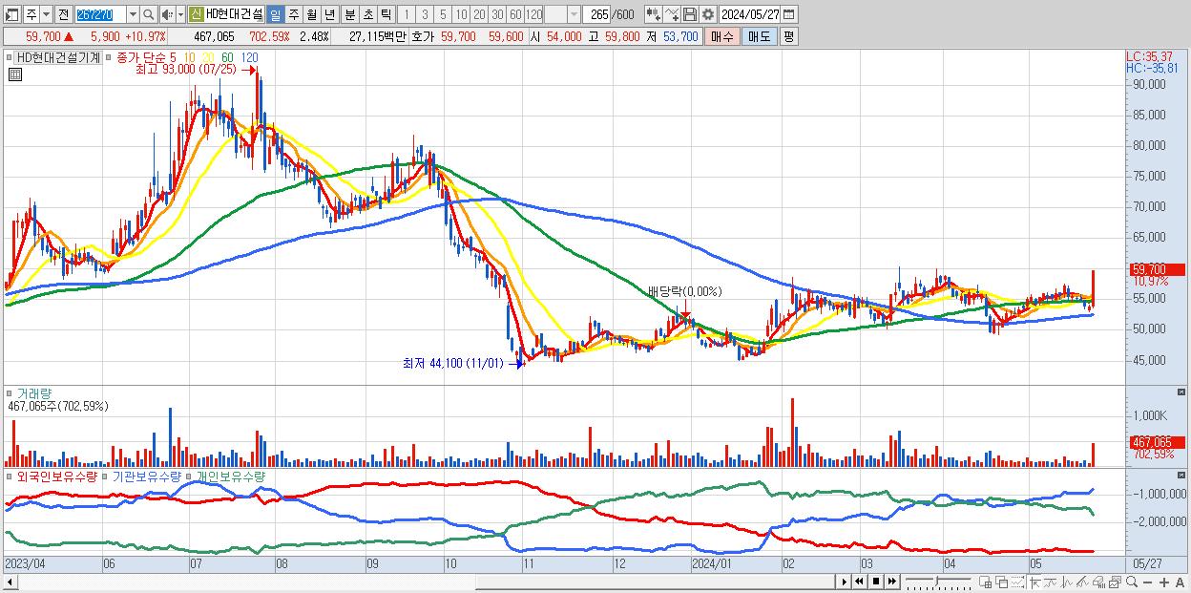Toggle the 개인보유수량 indicator marker
This screenshot has height=593, width=1191.
190,475
